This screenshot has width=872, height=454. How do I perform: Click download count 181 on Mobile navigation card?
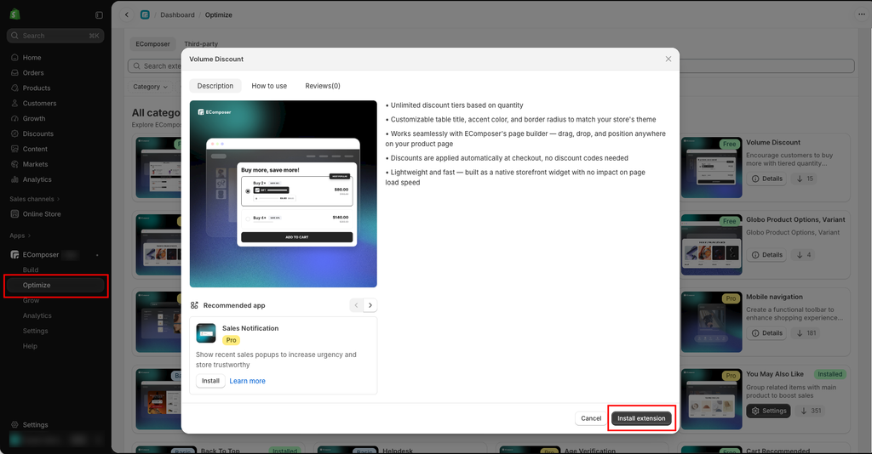[x=806, y=333]
